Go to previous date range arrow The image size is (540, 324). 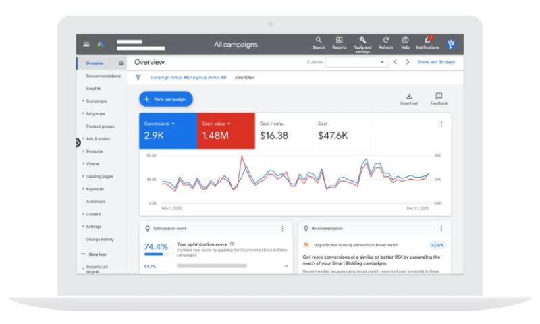pos(395,62)
